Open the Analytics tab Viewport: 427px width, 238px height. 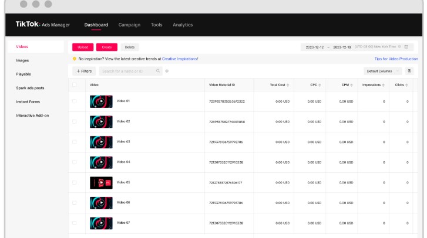[182, 25]
